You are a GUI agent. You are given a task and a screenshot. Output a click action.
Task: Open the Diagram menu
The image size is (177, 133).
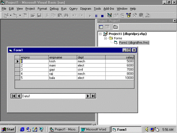pyautogui.click(x=85, y=9)
